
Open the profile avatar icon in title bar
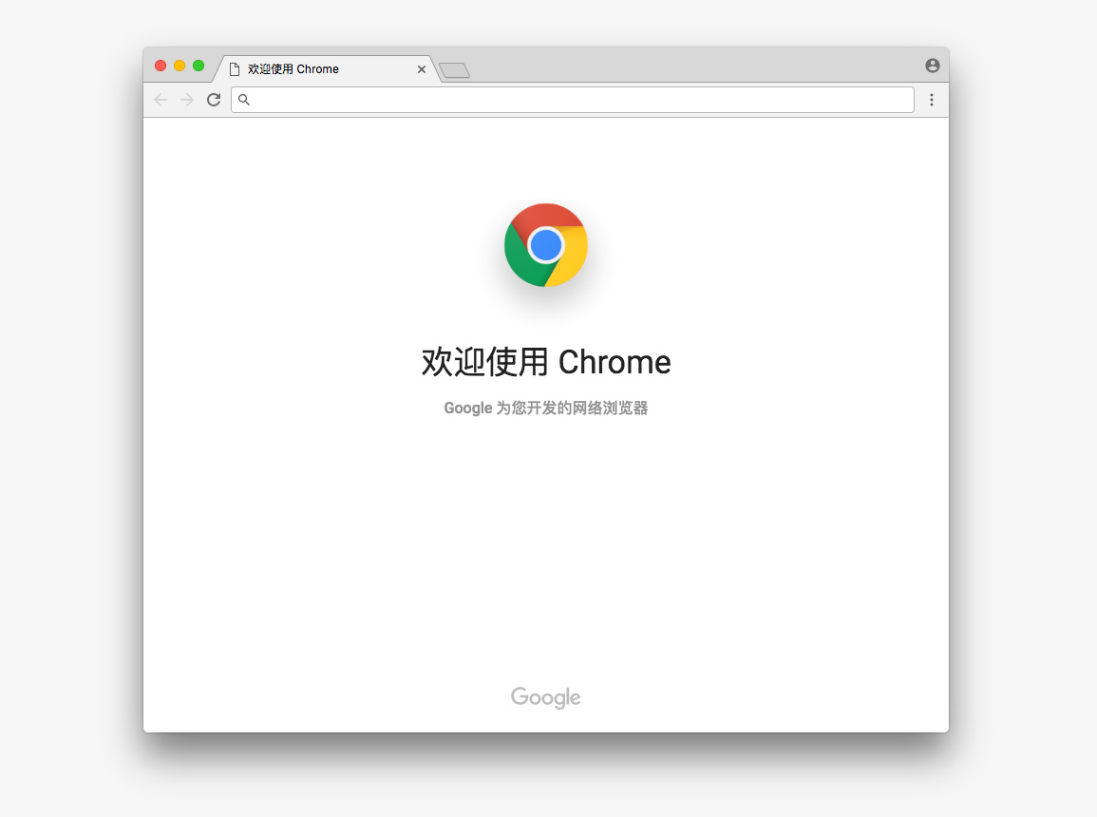tap(932, 66)
